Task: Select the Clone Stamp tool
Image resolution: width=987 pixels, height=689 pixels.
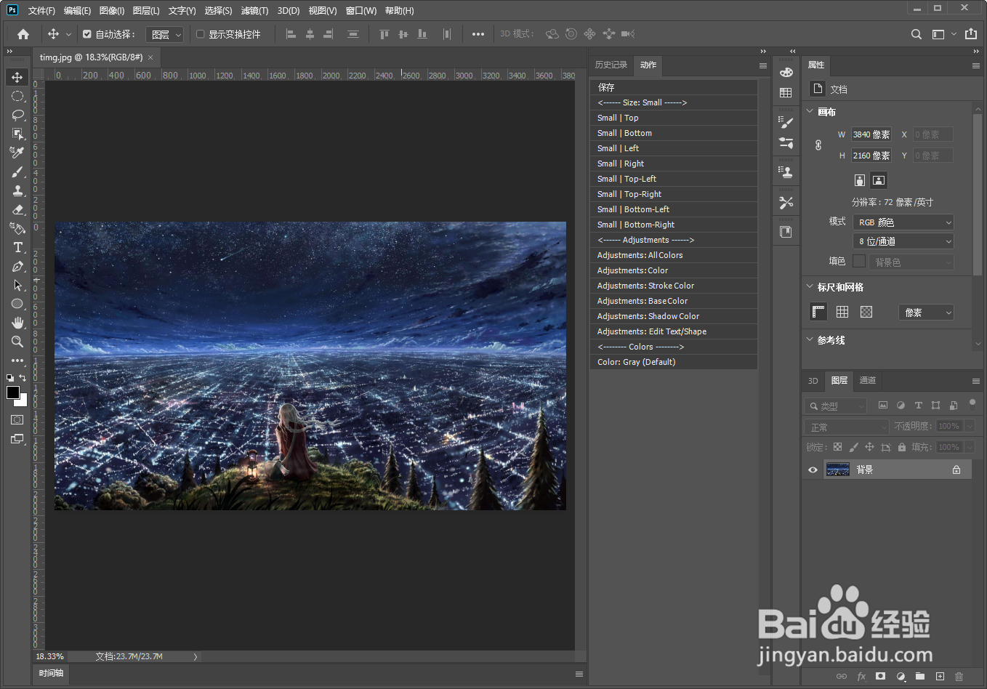Action: point(17,190)
